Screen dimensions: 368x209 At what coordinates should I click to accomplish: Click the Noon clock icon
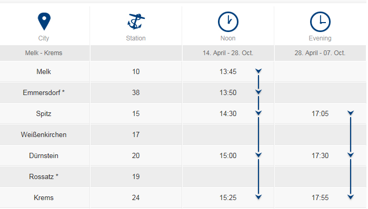[x=228, y=22]
